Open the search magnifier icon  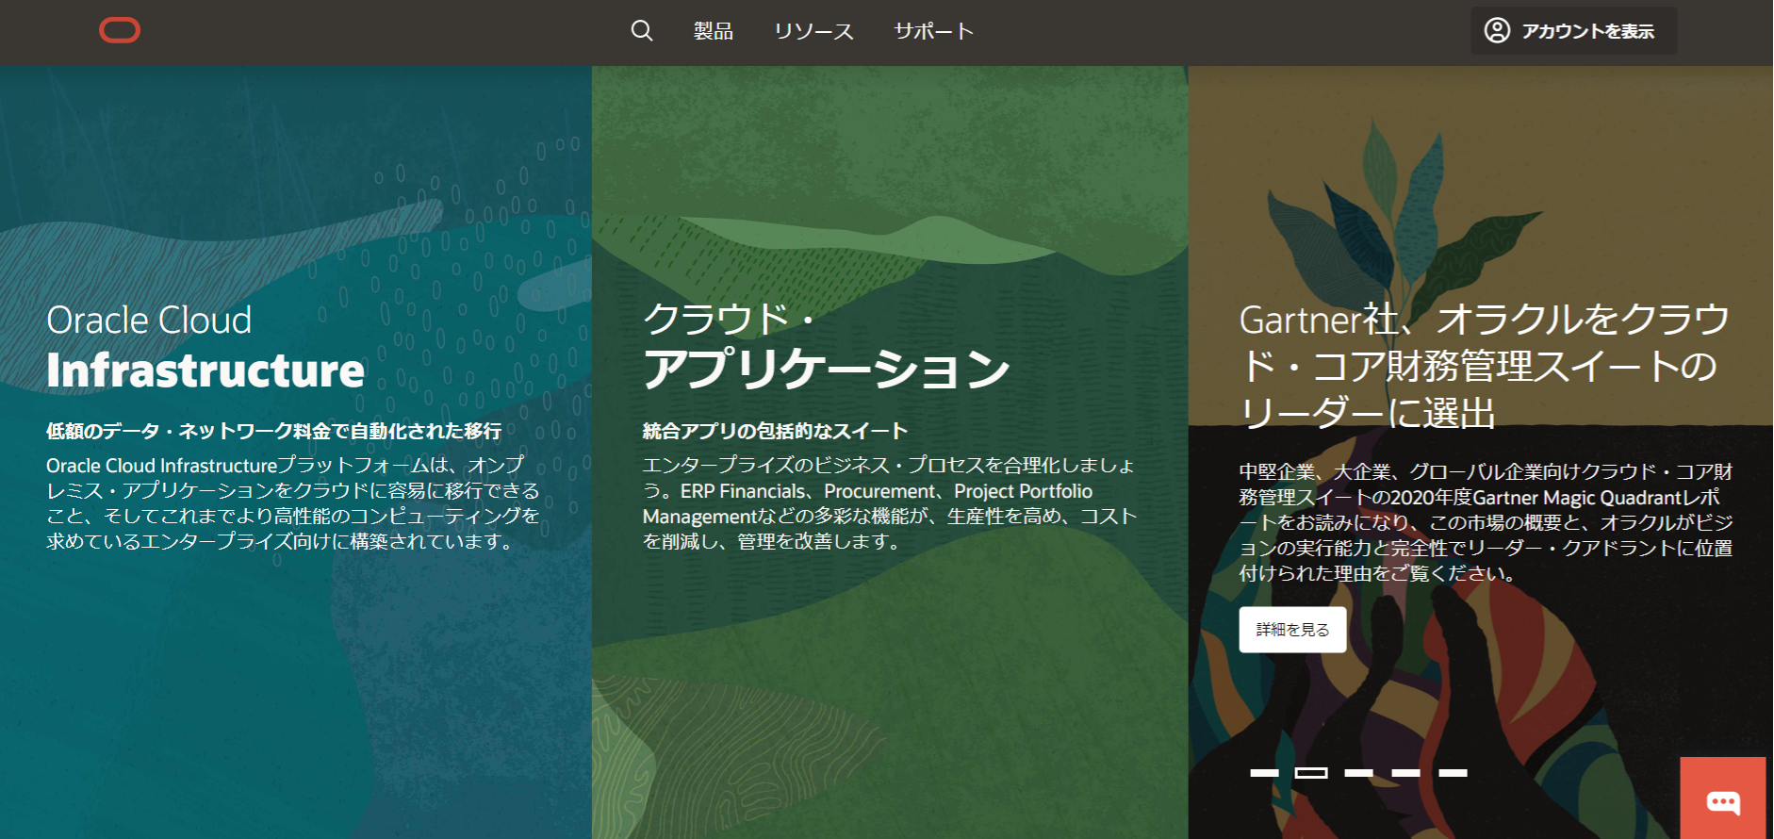(642, 31)
